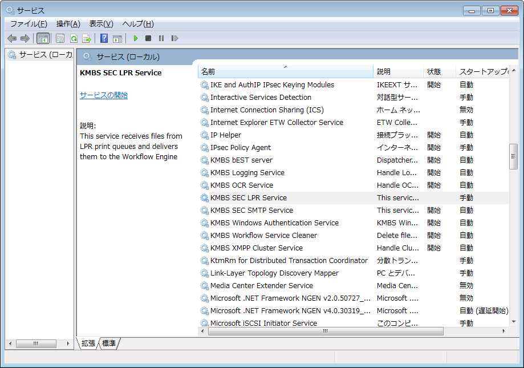Click gear icon beside KMBS OCR Service
This screenshot has height=368, width=524.
tap(204, 185)
